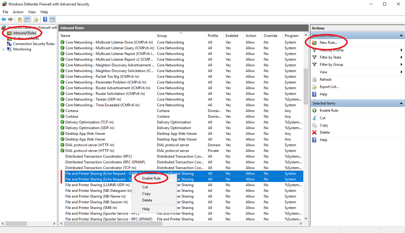Click the Help icon above Selected Items
405x233 pixels.
[x=314, y=94]
